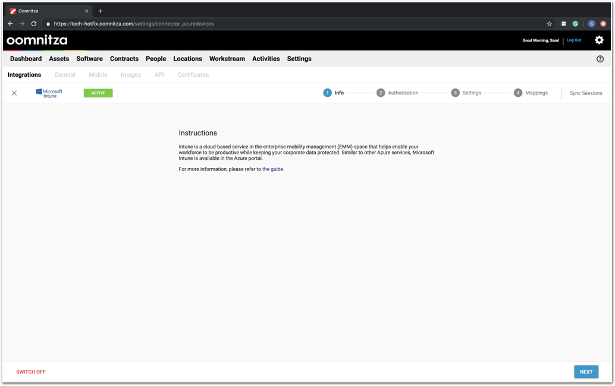Open step 4 Mappings
The width and height of the screenshot is (615, 386).
click(531, 93)
